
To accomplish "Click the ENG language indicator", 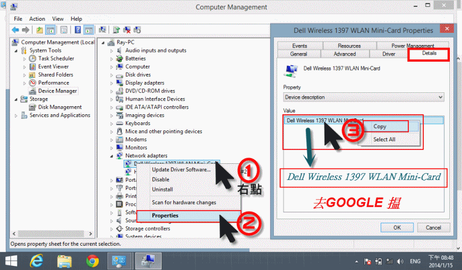I will pyautogui.click(x=415, y=261).
